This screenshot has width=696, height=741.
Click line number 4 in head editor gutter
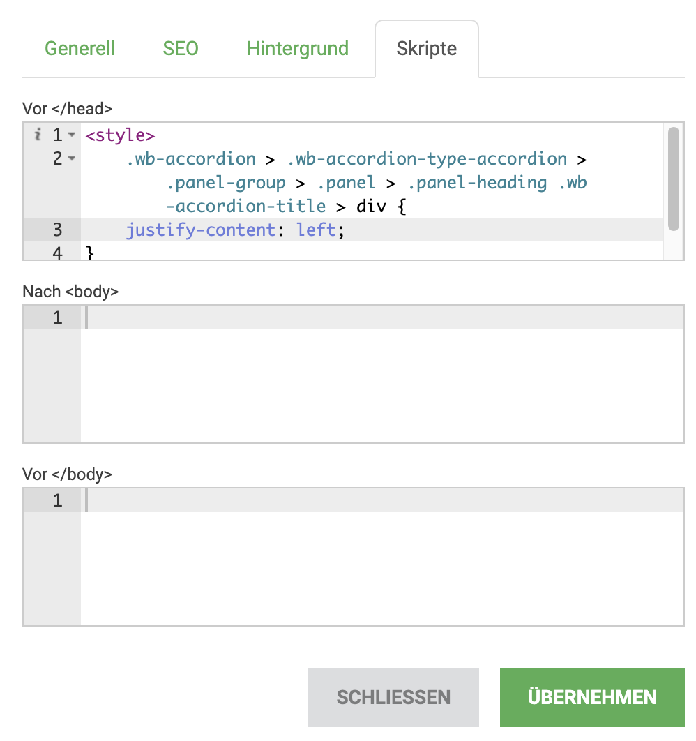pos(57,253)
